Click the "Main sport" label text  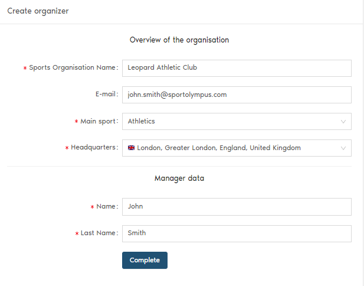98,121
